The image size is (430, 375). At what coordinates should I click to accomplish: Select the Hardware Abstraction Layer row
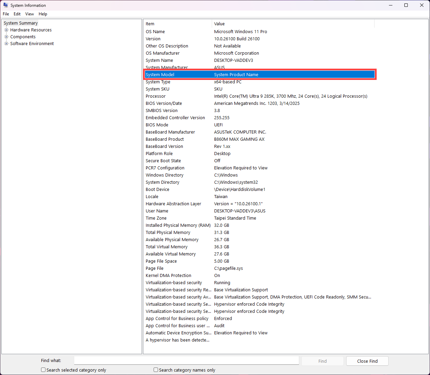tap(259, 204)
